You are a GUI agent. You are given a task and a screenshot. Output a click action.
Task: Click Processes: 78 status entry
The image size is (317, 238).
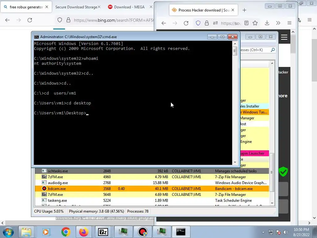point(138,211)
